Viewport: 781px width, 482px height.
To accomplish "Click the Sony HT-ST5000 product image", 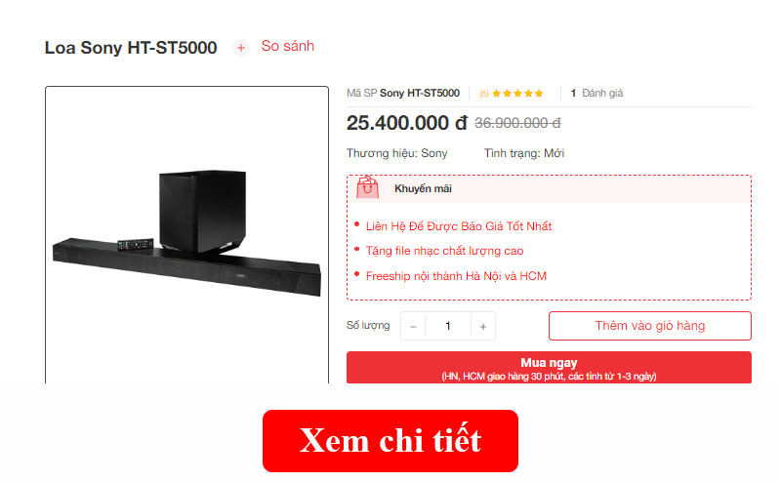I will pos(186,234).
